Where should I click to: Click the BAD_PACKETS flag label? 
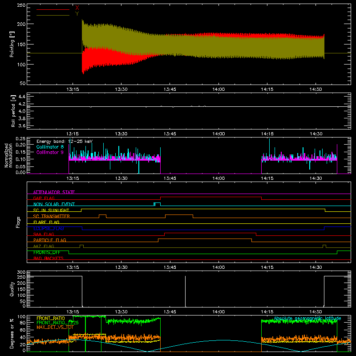coord(49,258)
